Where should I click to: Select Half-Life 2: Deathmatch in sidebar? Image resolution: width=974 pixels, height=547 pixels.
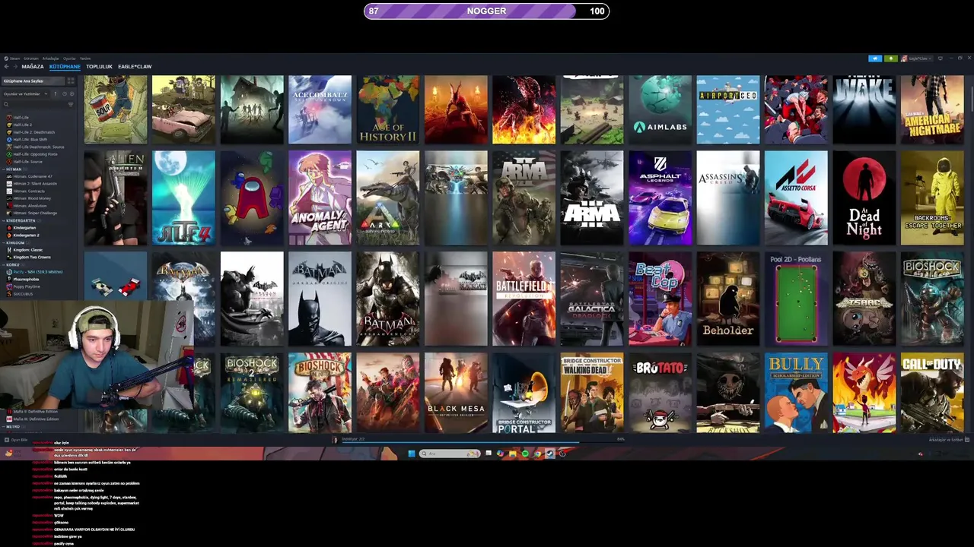30,132
